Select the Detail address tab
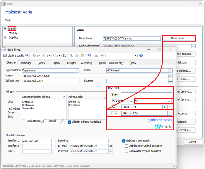 pyautogui.click(x=52, y=121)
